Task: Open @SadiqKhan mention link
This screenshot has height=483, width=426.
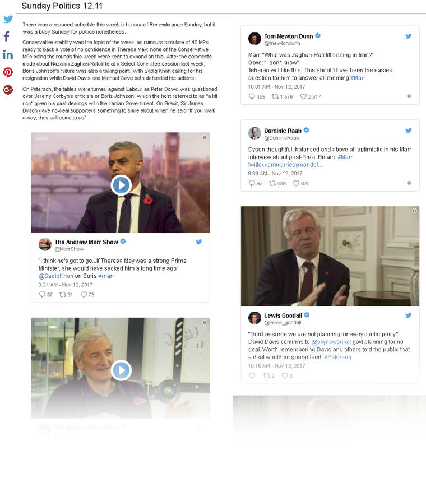Action: (56, 276)
